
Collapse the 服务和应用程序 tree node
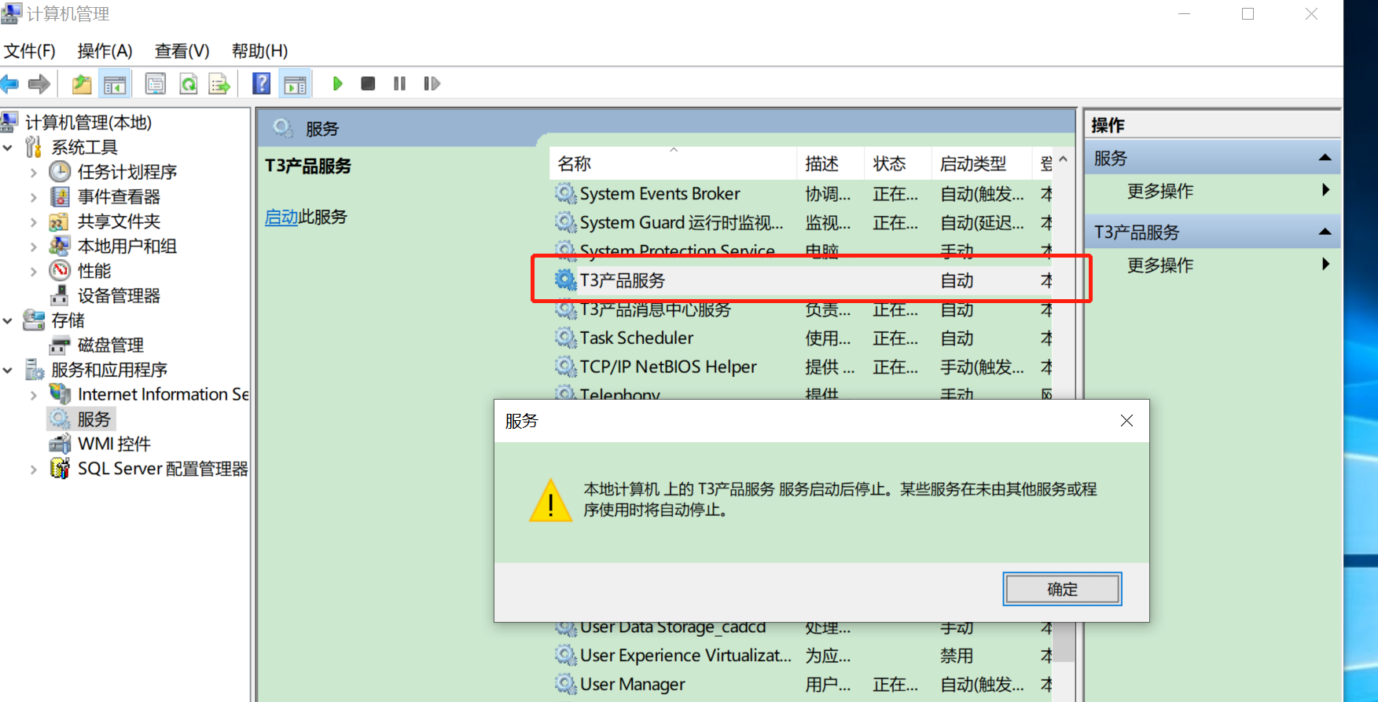coord(8,370)
